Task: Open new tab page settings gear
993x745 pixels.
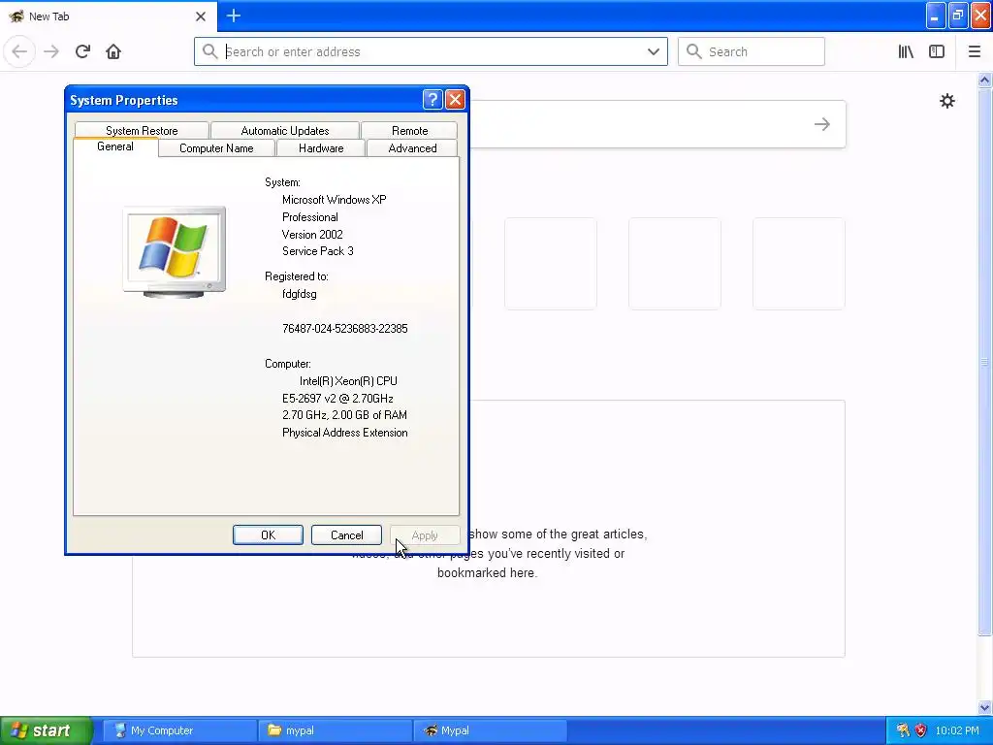Action: 946,101
